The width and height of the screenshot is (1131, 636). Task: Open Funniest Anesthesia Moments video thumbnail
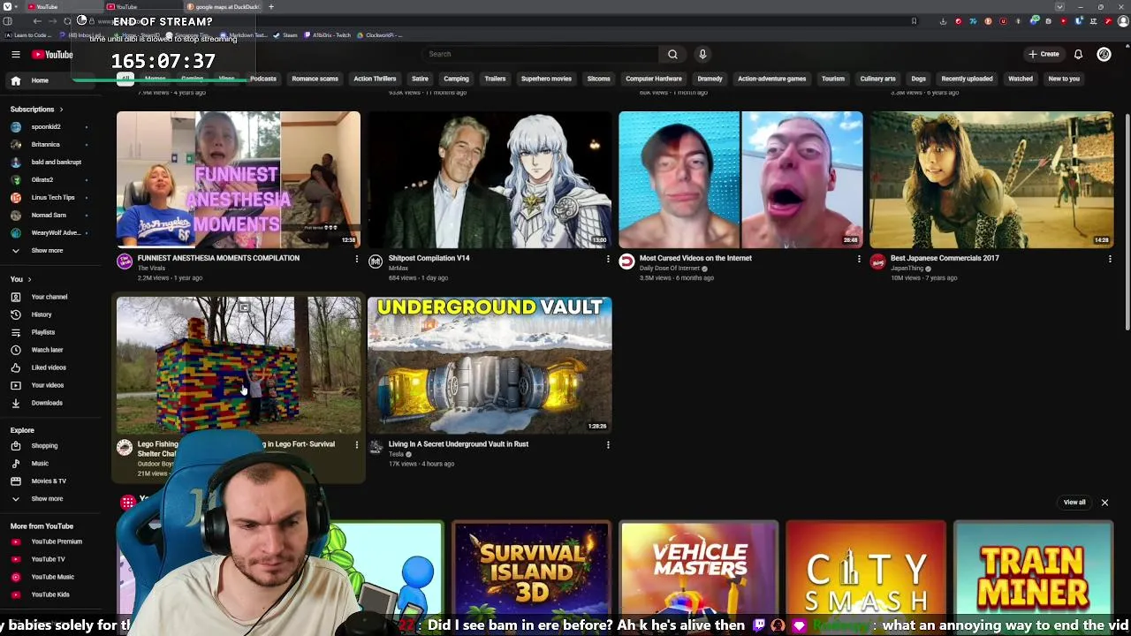(x=239, y=179)
